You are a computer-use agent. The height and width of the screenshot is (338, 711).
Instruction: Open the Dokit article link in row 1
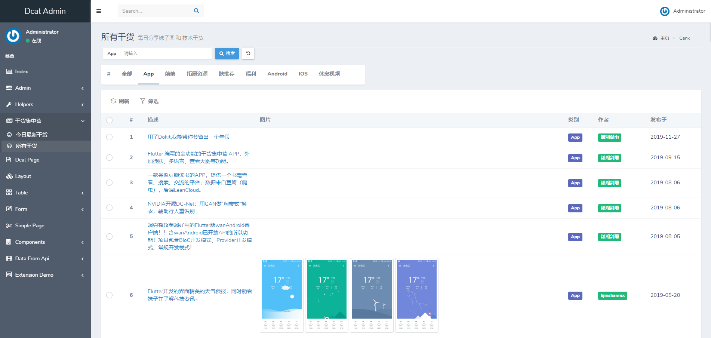tap(188, 137)
